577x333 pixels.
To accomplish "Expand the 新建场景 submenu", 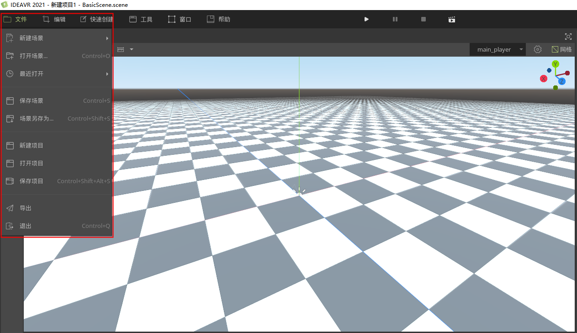I will 57,38.
